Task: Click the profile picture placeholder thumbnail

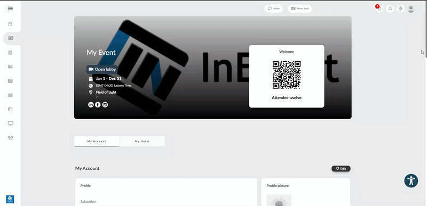Action: click(x=279, y=200)
